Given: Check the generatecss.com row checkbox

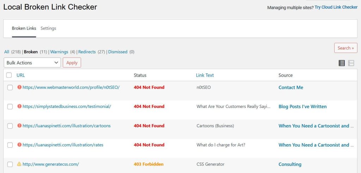Looking at the screenshot, I should coord(10,164).
